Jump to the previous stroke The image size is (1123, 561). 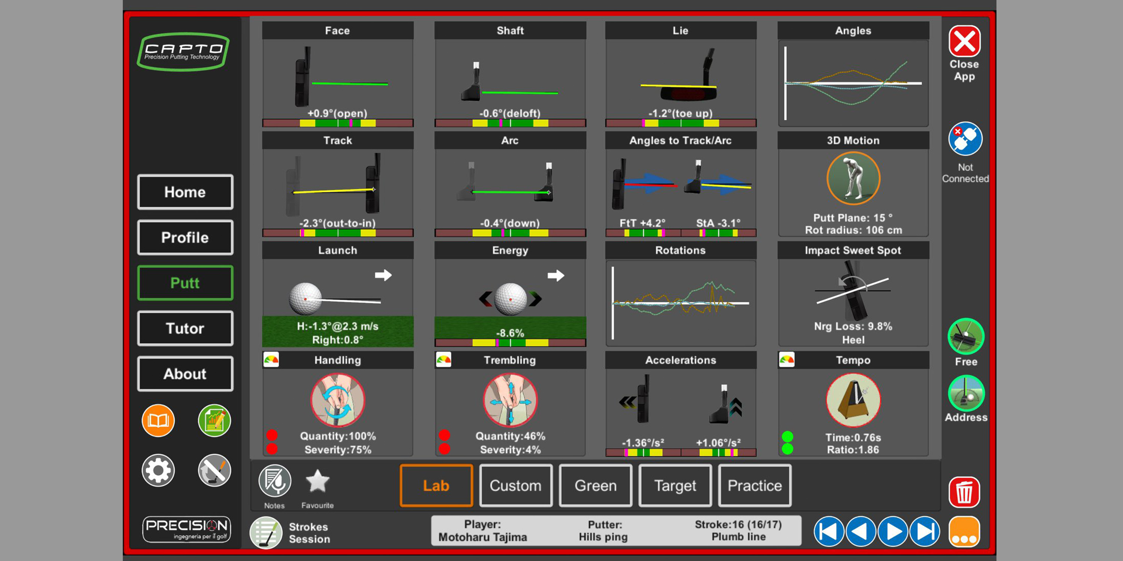(x=861, y=532)
